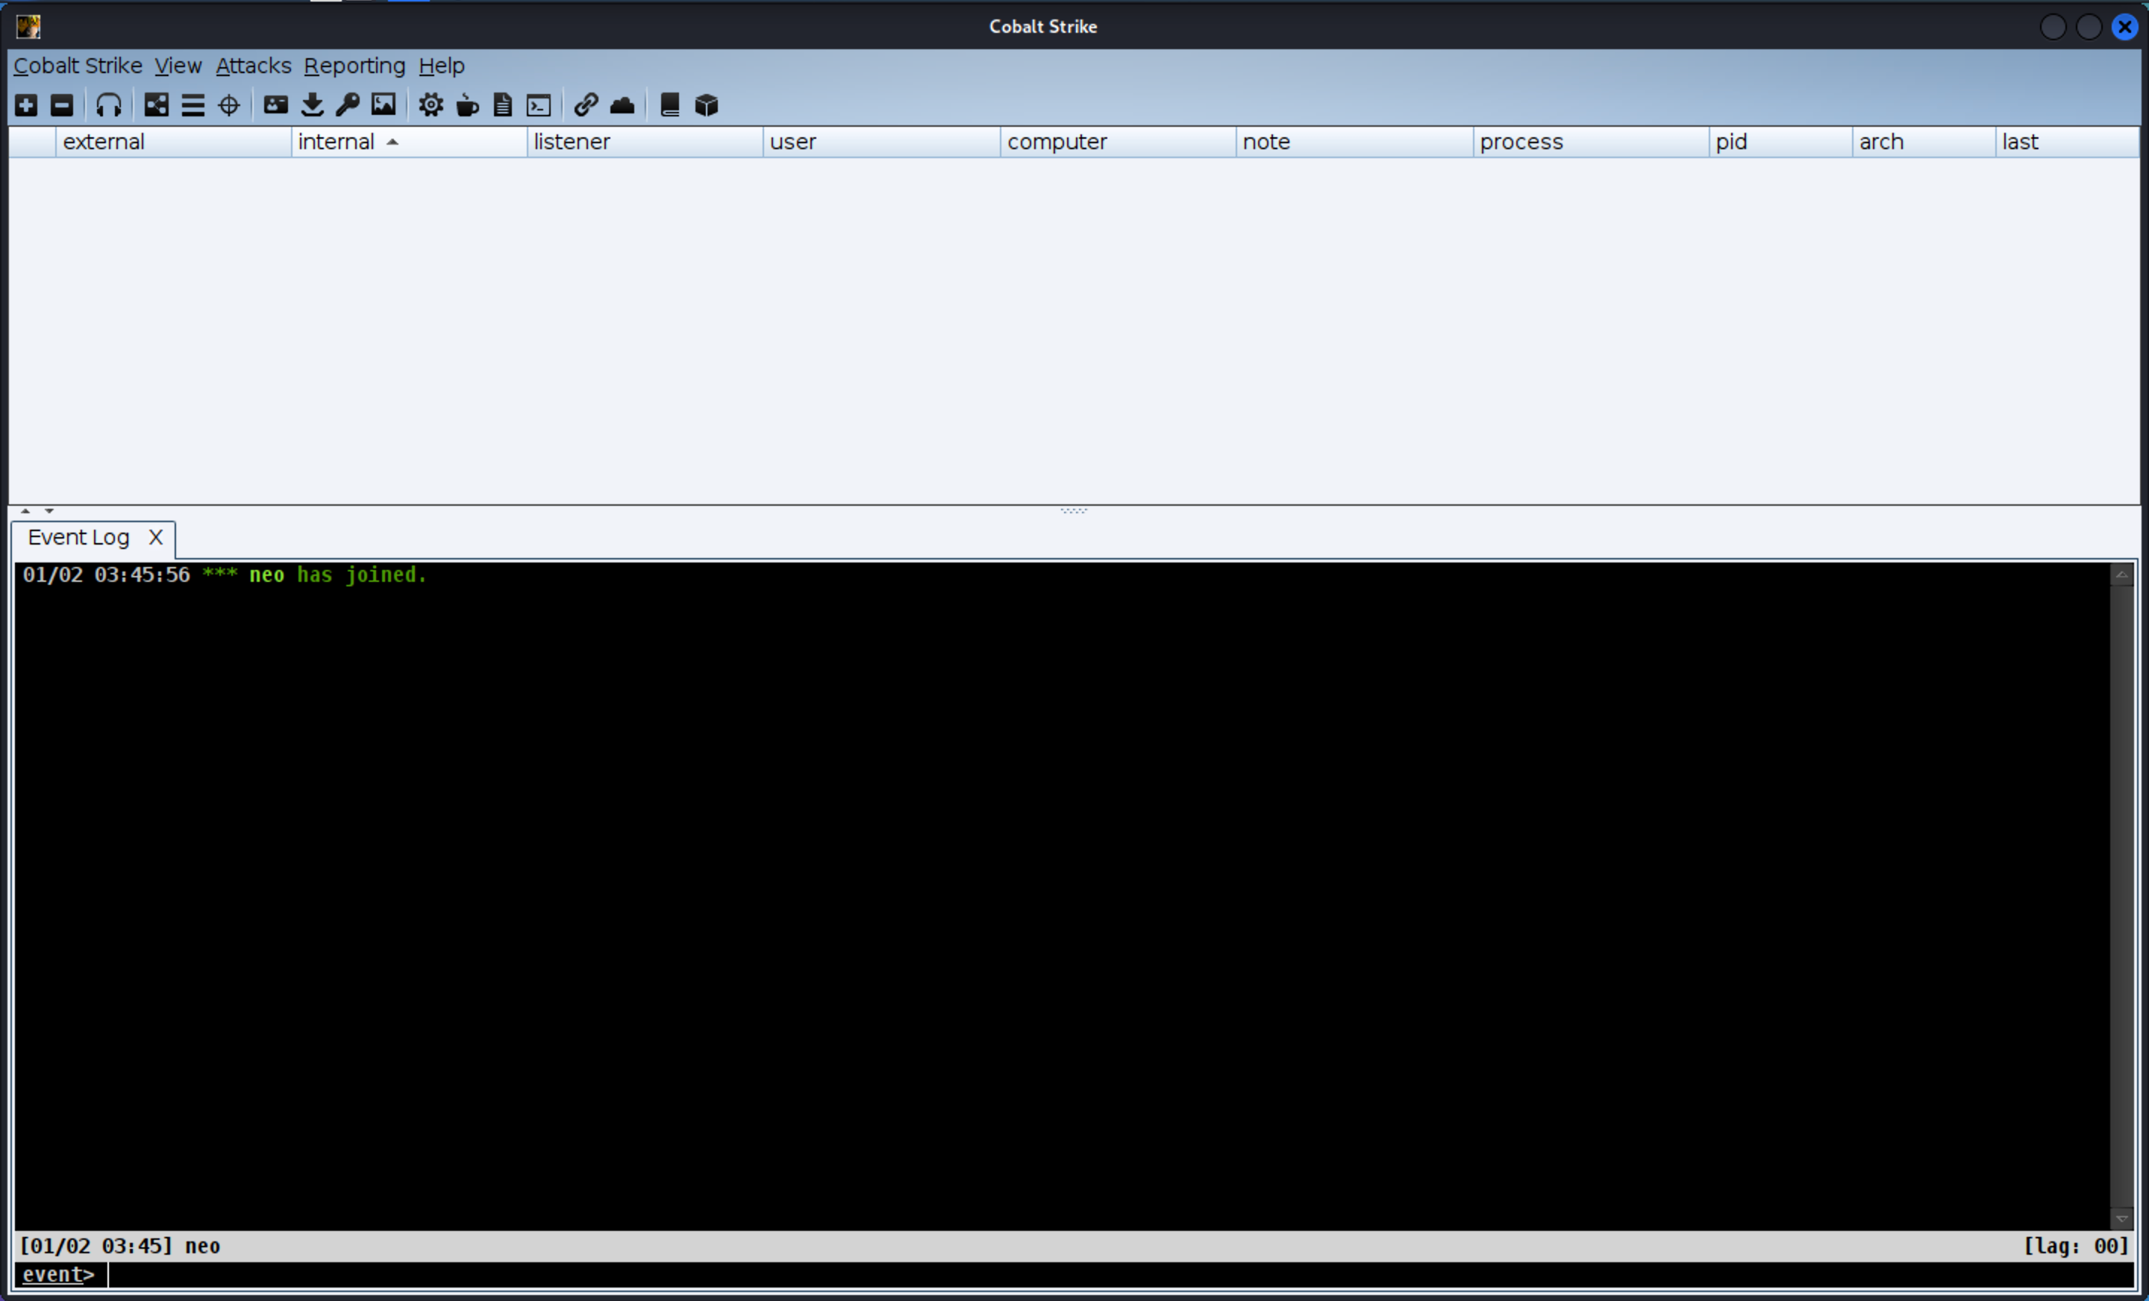Sort sessions by user column
Screen dimensions: 2149x1301
[x=882, y=142]
